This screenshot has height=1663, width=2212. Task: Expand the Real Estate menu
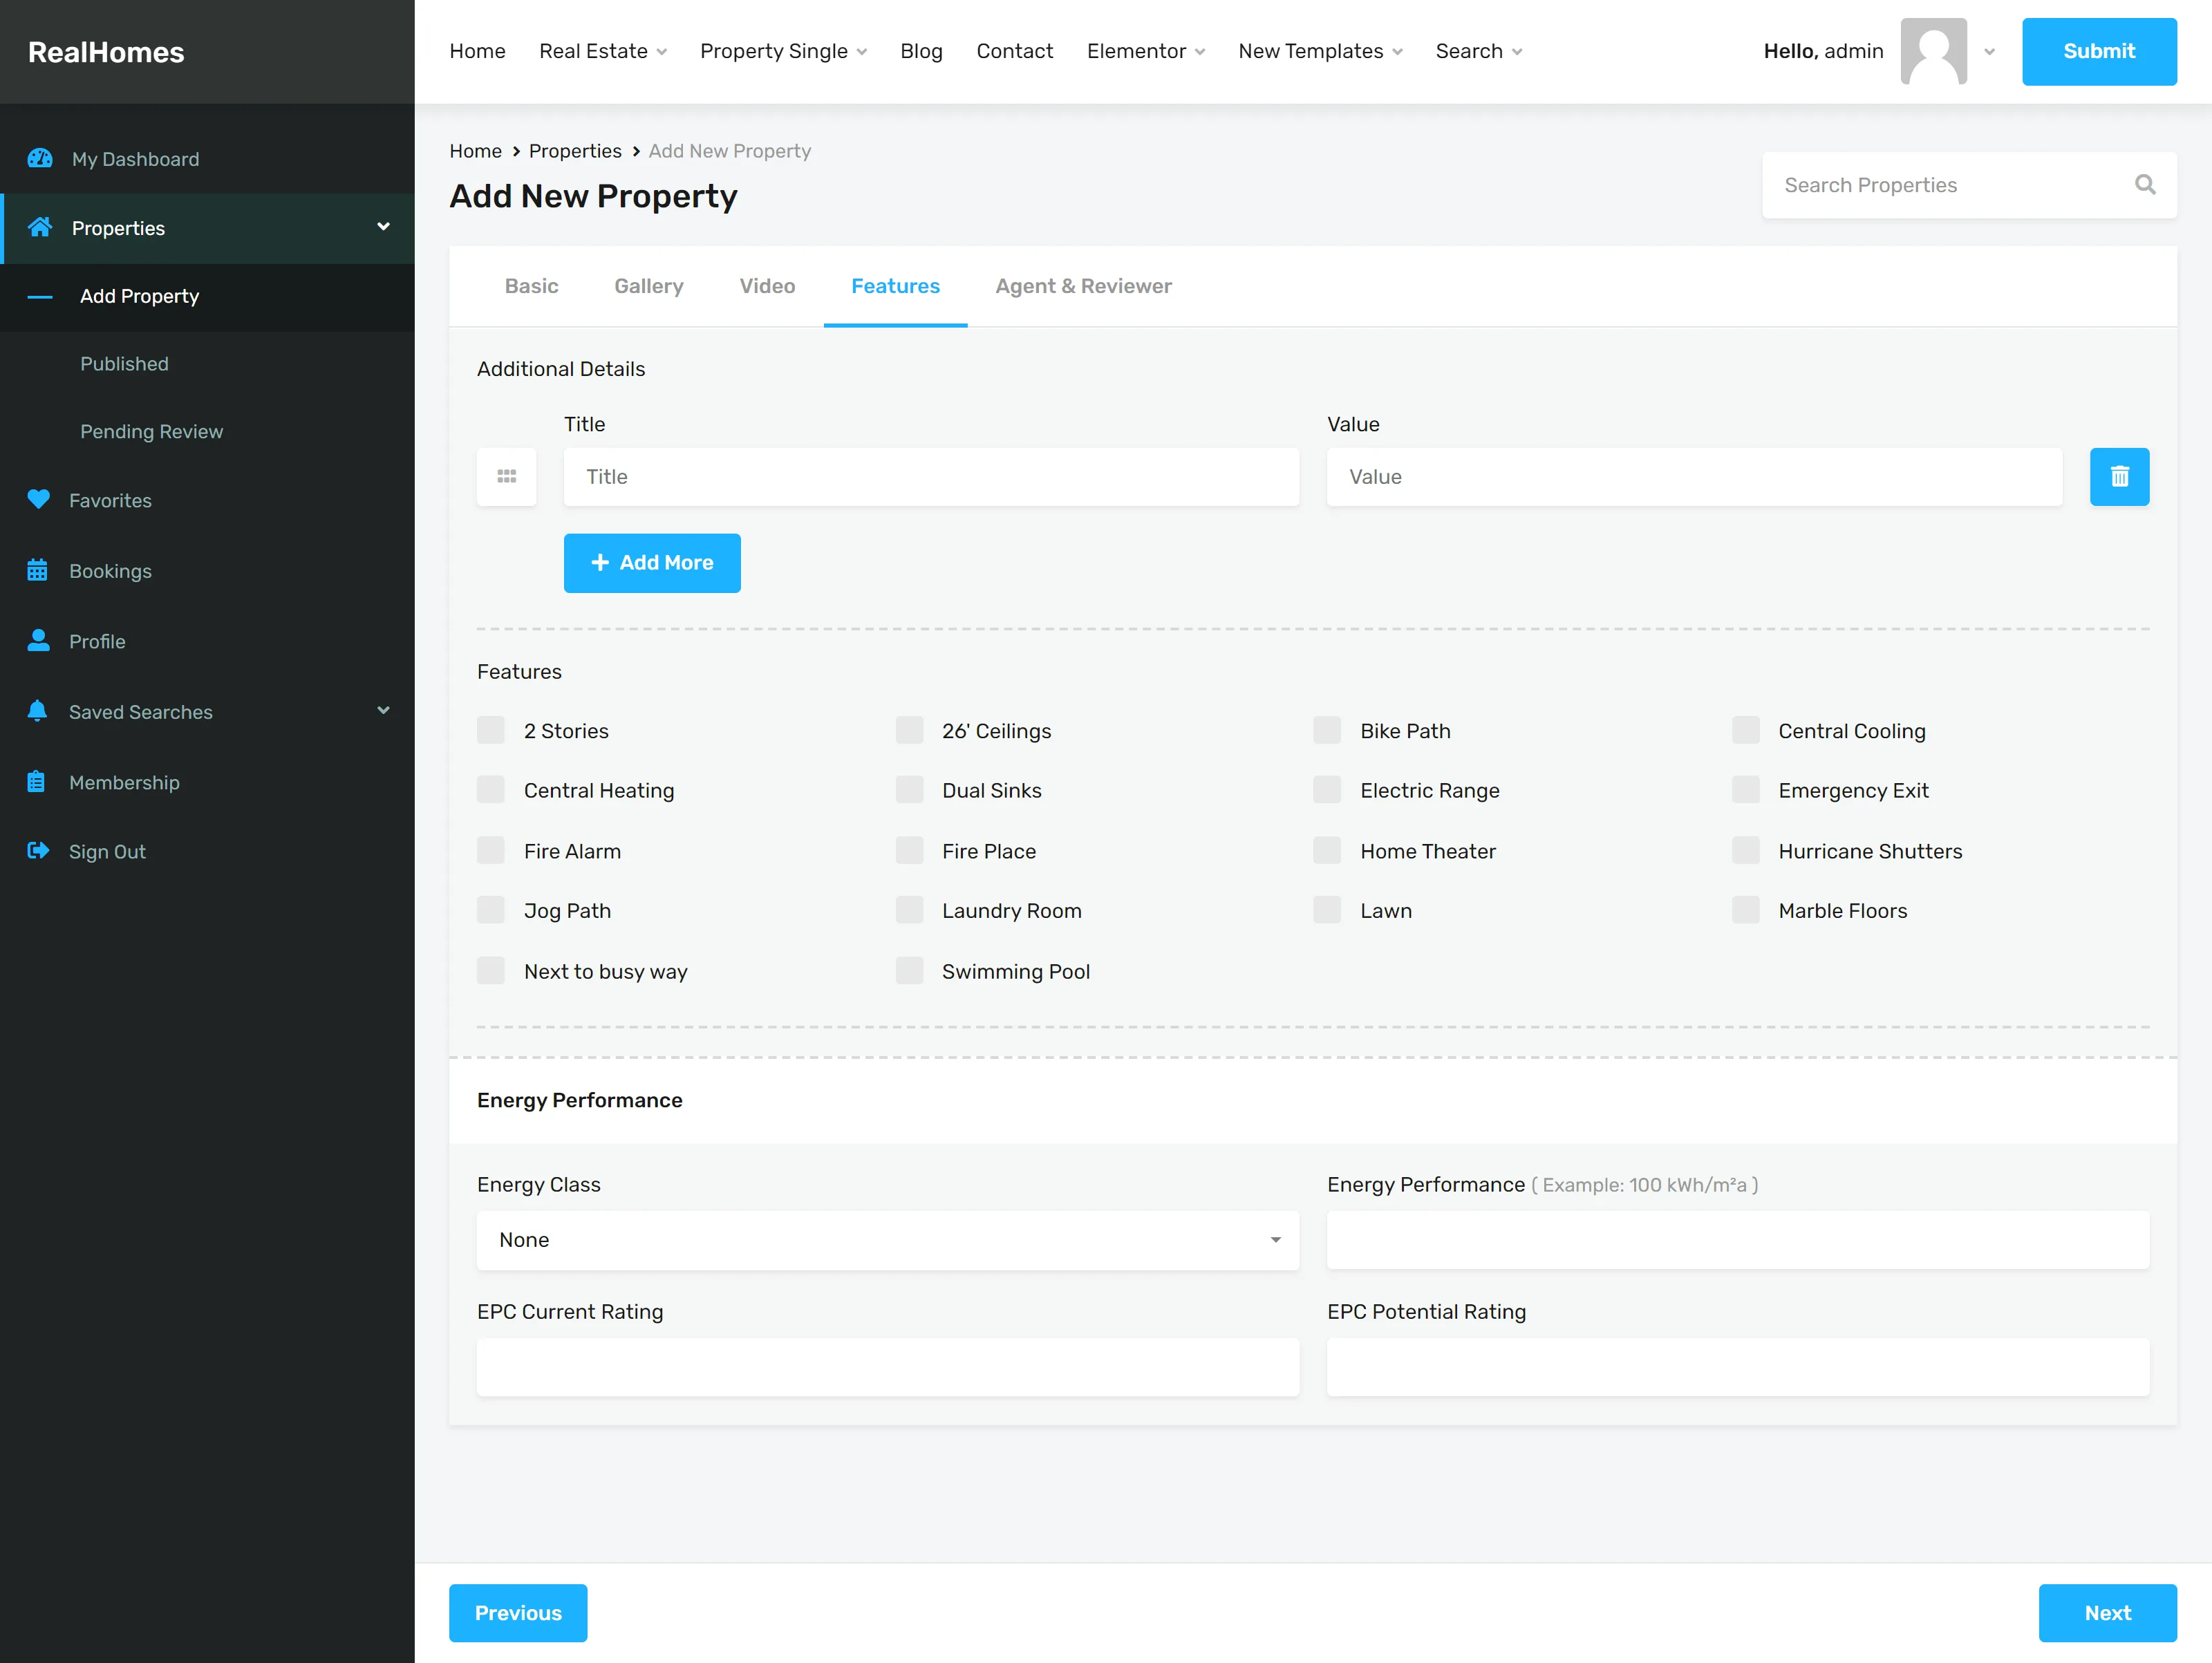click(603, 51)
